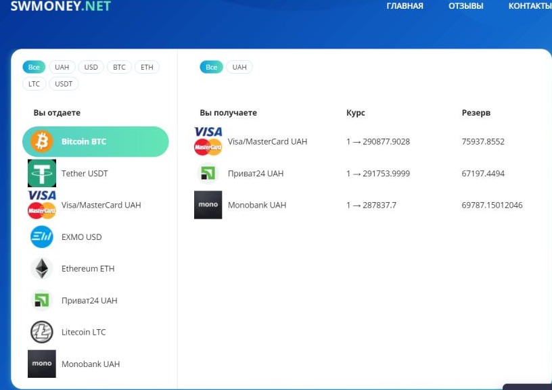Click the 'Вы получаете' heading
552x390 pixels.
pyautogui.click(x=228, y=113)
